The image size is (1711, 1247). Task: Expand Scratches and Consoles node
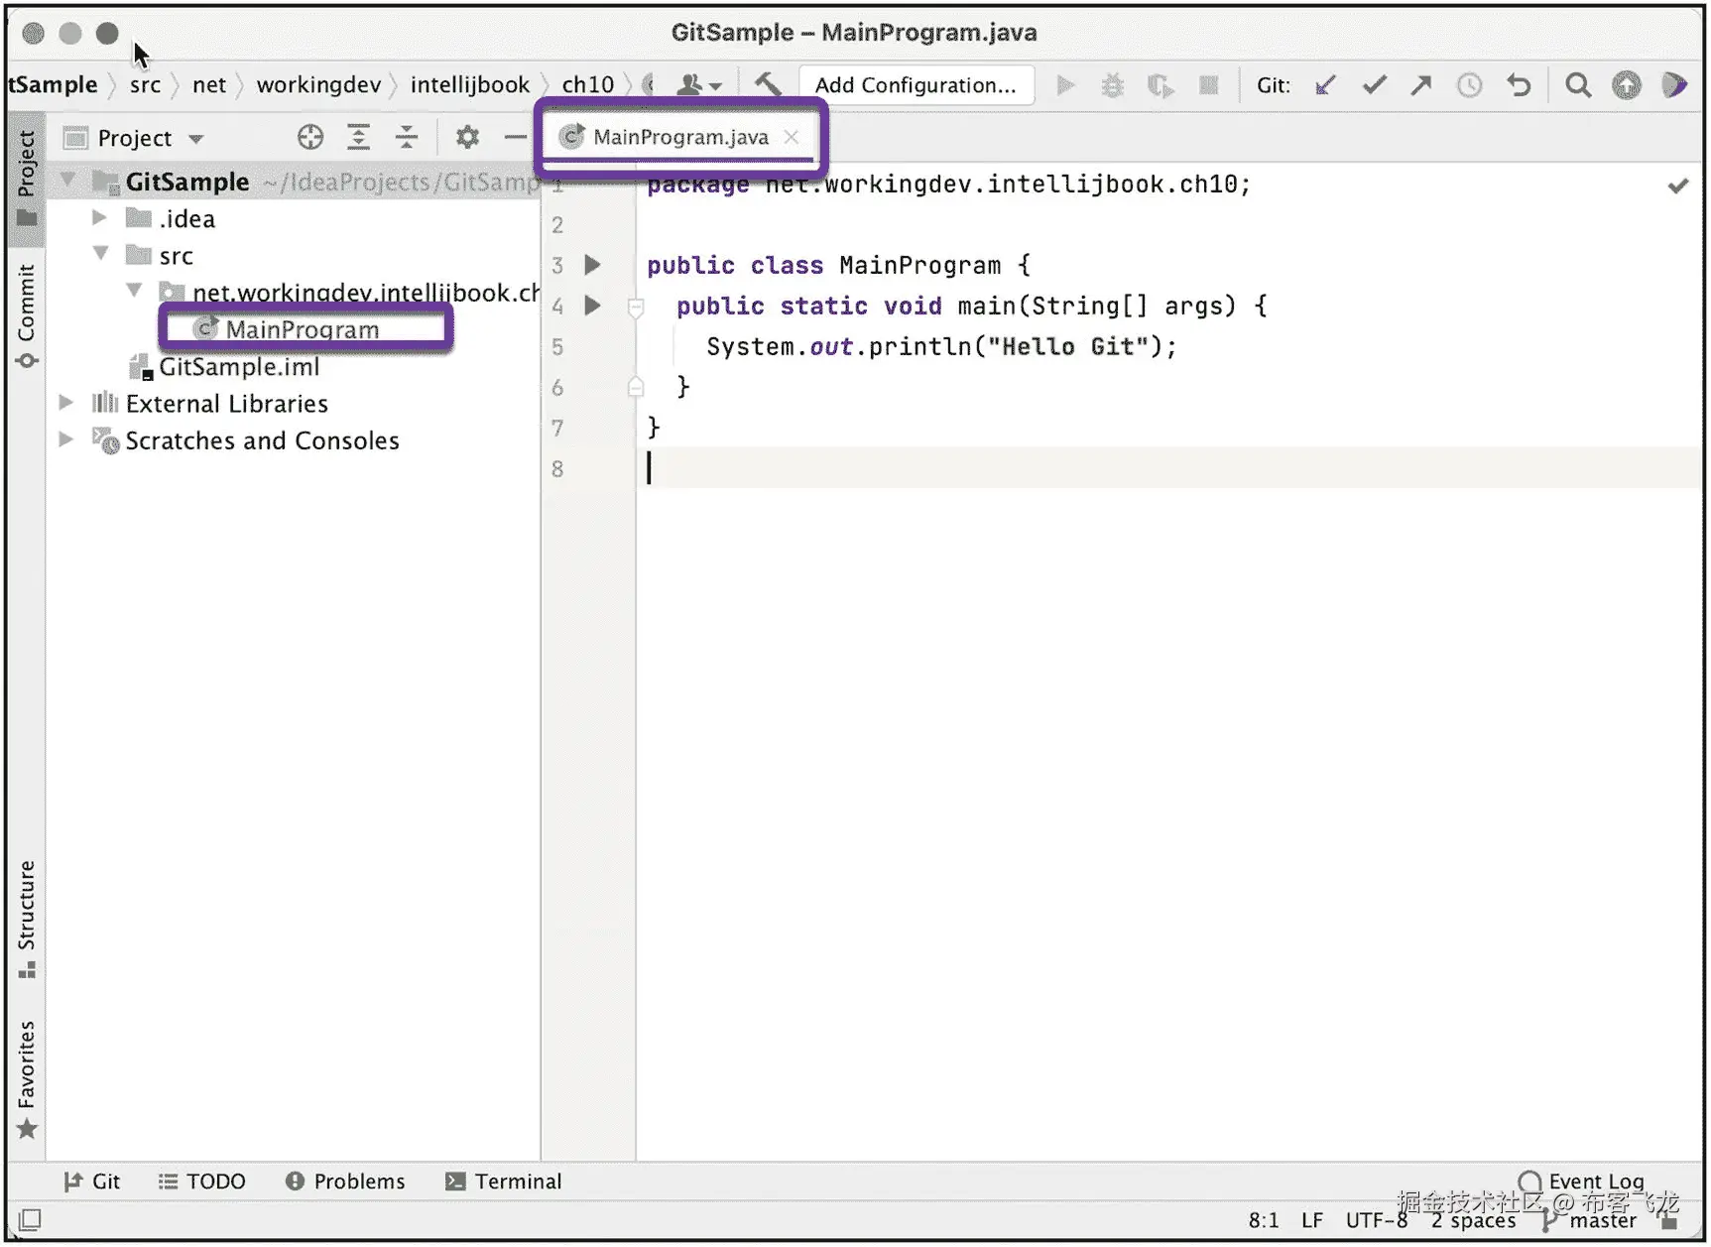65,439
